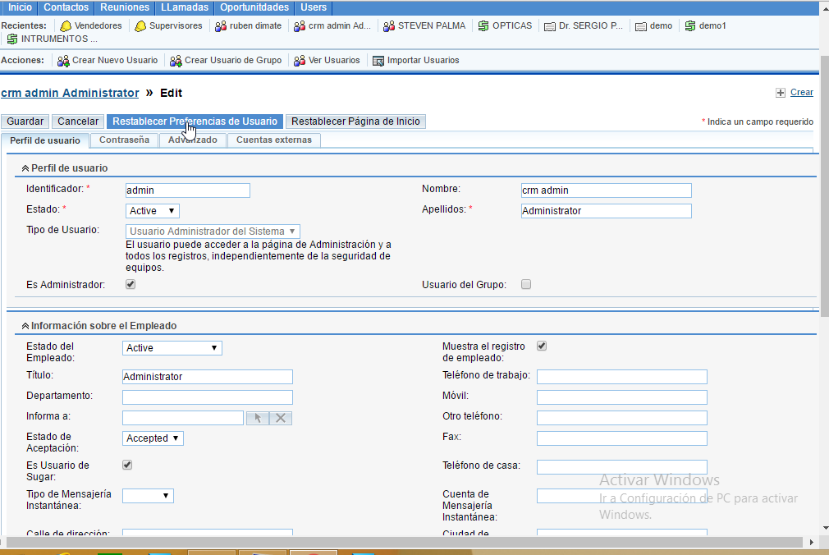The image size is (829, 555).
Task: Switch to the Contraseña tab
Action: (x=124, y=140)
